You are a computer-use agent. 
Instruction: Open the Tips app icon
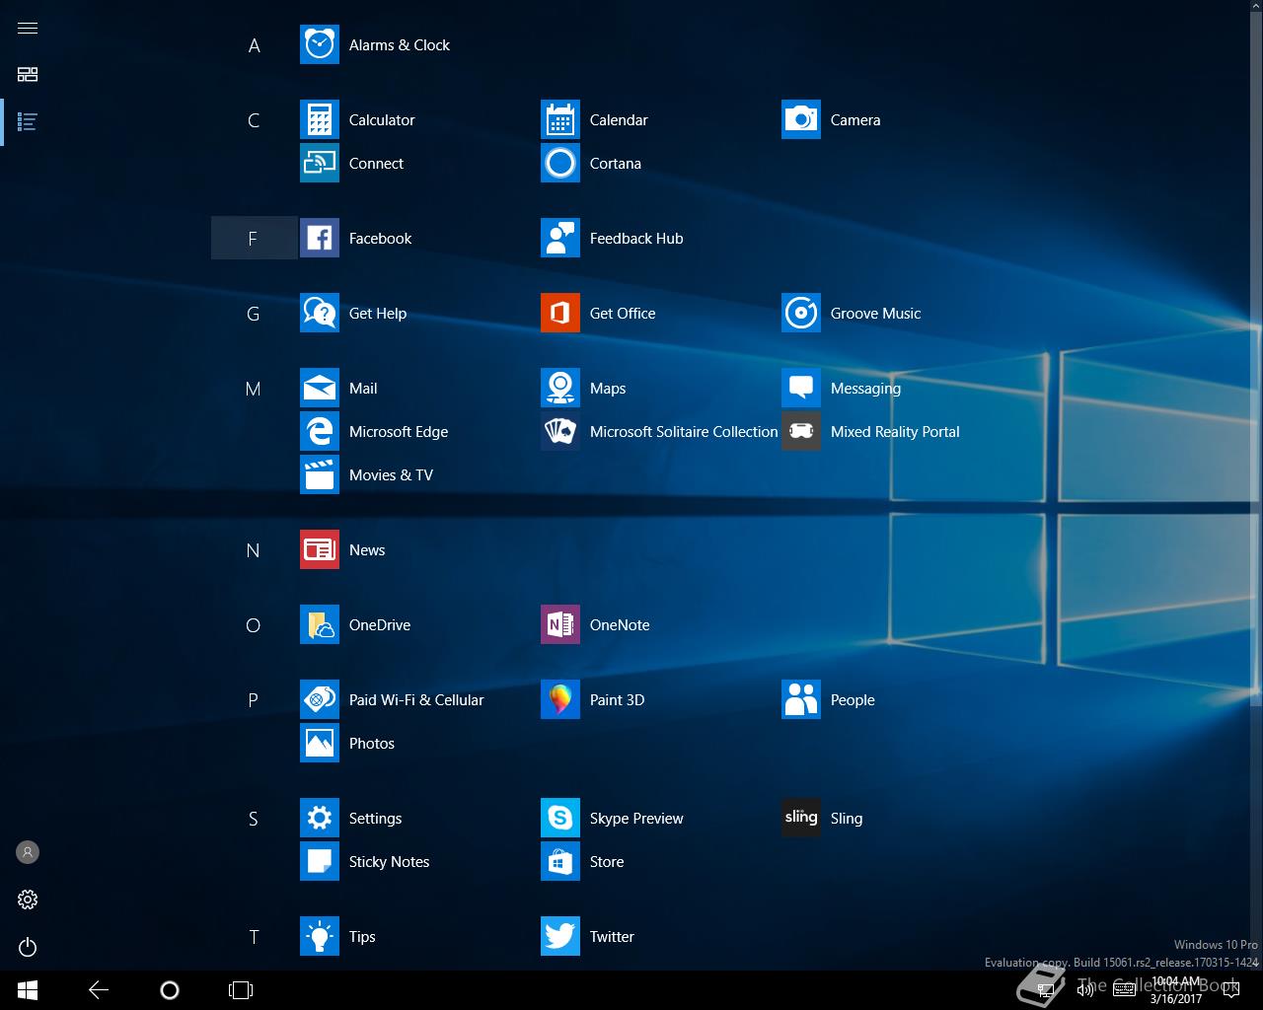coord(320,937)
